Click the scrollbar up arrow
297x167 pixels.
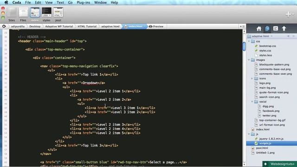(x=244, y=32)
